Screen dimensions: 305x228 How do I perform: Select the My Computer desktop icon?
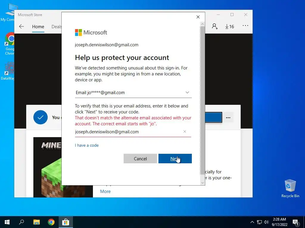[x=7, y=12]
